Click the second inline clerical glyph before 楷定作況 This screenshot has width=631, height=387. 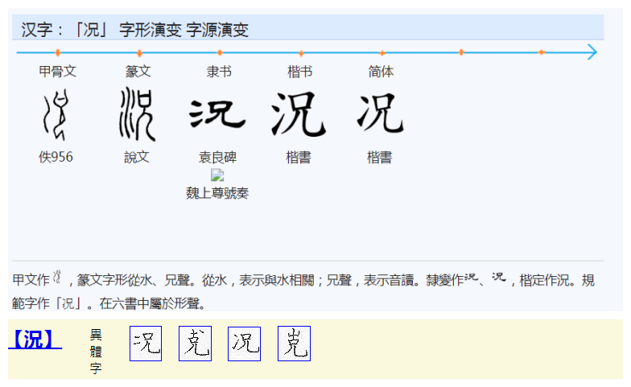pyautogui.click(x=499, y=277)
